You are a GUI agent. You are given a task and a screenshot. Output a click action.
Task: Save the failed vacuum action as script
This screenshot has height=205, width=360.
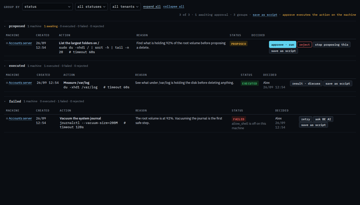[x=313, y=125]
